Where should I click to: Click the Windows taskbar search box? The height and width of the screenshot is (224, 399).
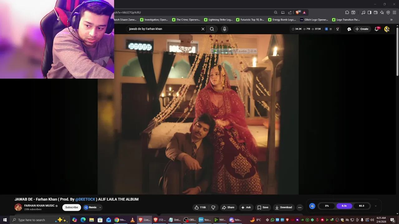coord(41,220)
